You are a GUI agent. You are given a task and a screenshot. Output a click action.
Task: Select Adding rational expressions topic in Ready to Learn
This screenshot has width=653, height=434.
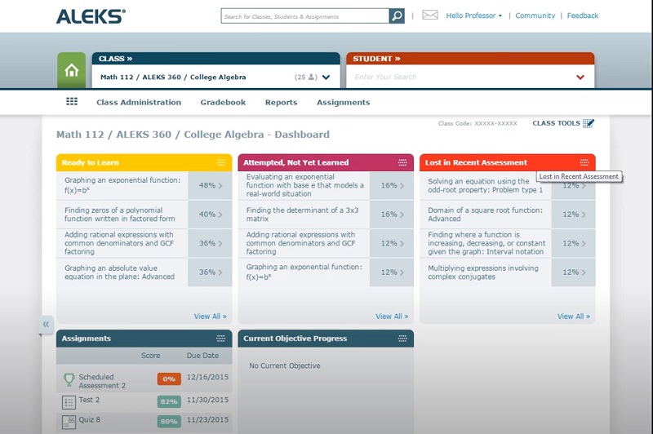(x=119, y=243)
